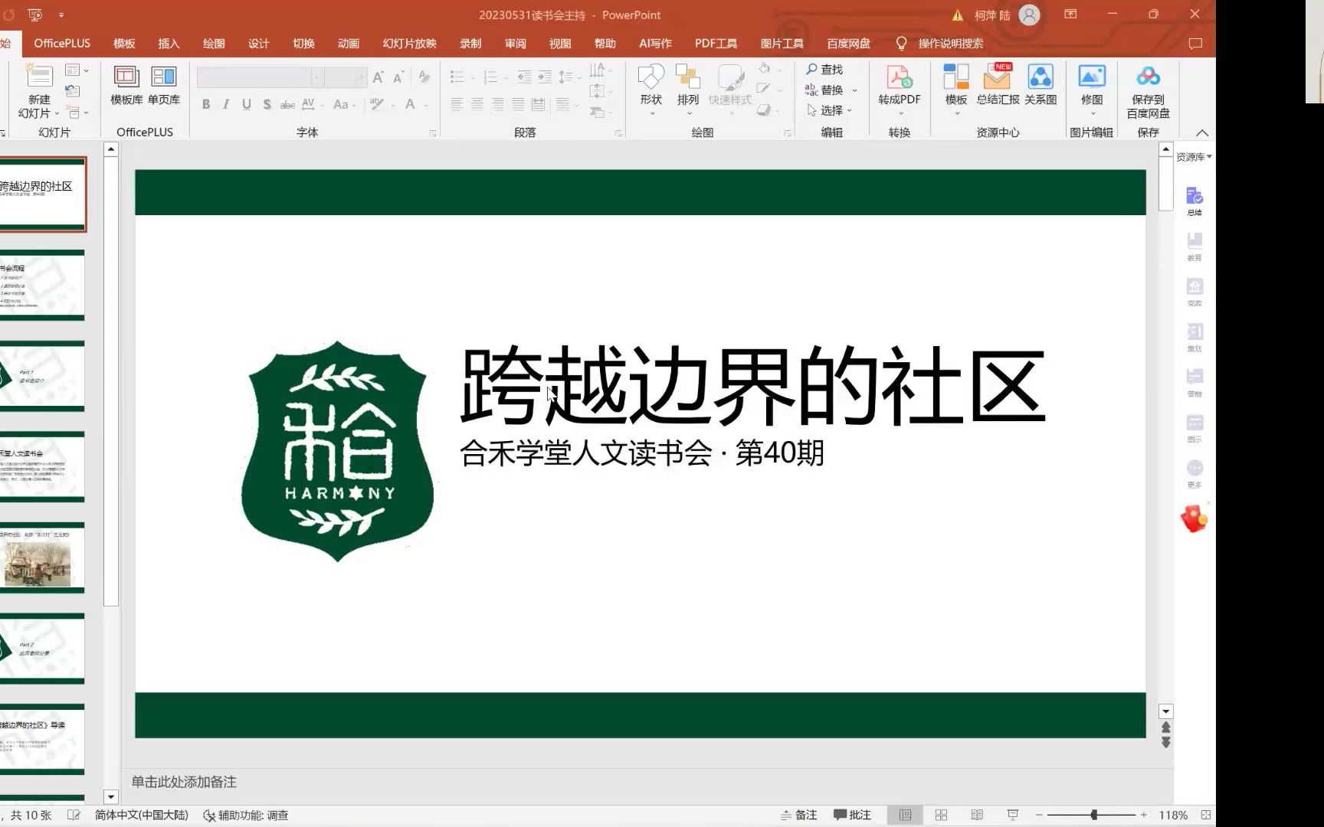Toggle strikethrough formatting
The height and width of the screenshot is (827, 1324).
(287, 104)
